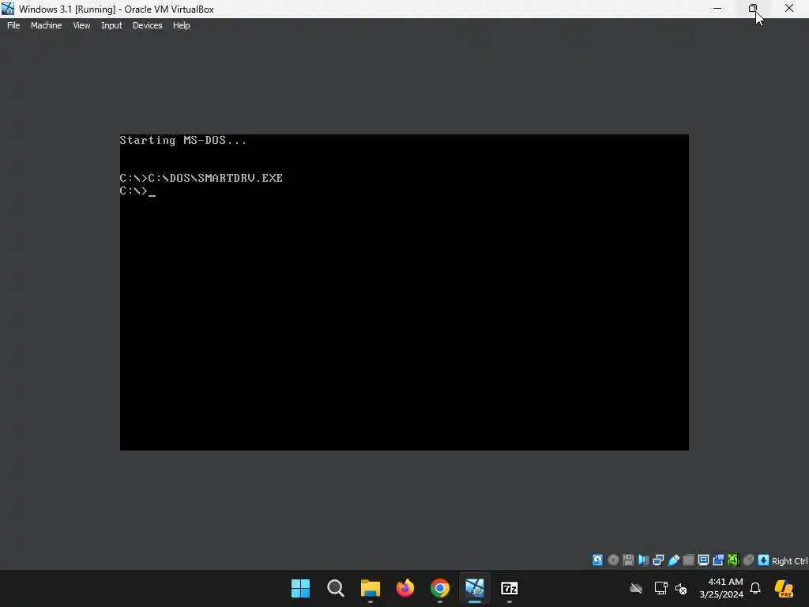Open the File menu
809x607 pixels.
[x=13, y=25]
